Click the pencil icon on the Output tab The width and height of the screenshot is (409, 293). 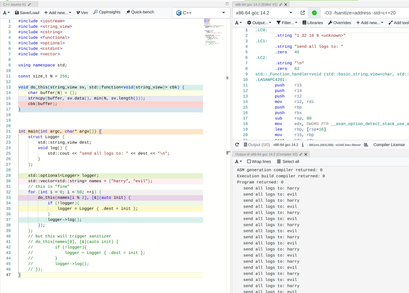(301, 154)
